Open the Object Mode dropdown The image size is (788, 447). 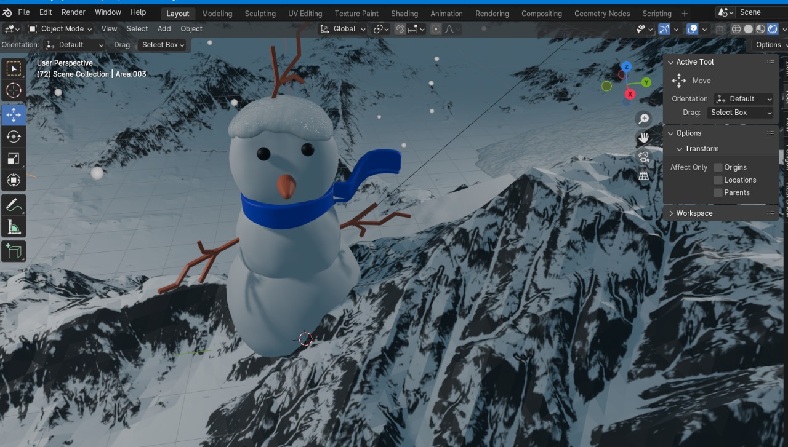tap(59, 28)
